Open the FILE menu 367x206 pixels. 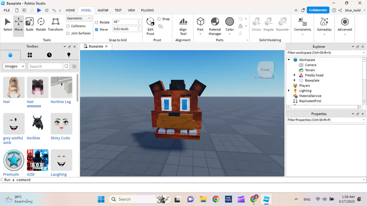pos(7,10)
